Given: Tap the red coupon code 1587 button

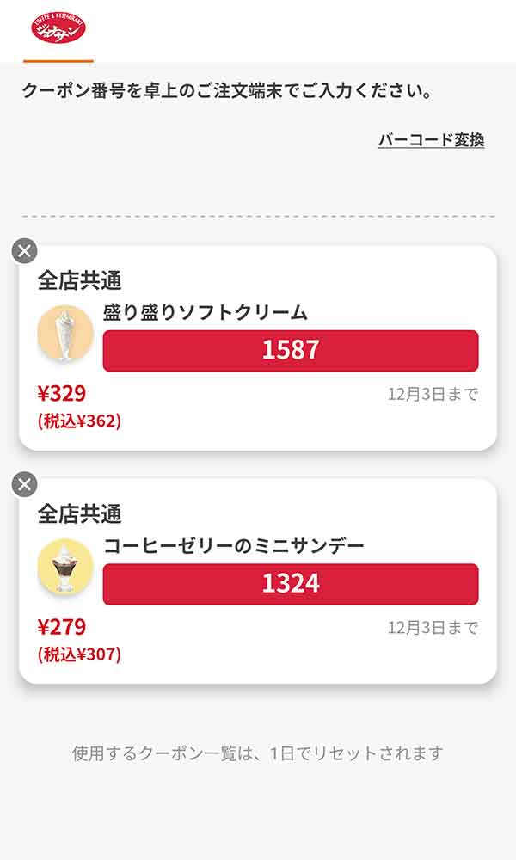Looking at the screenshot, I should pos(293,349).
